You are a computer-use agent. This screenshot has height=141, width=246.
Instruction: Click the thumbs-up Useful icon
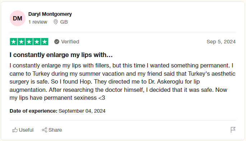pyautogui.click(x=15, y=130)
